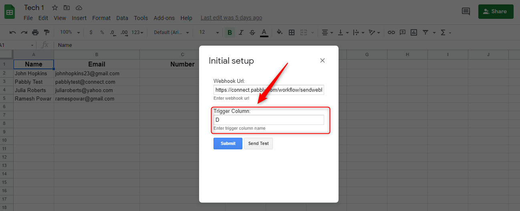Open horizontal align dropdown
Screen dimensions: 520x211
click(327, 32)
